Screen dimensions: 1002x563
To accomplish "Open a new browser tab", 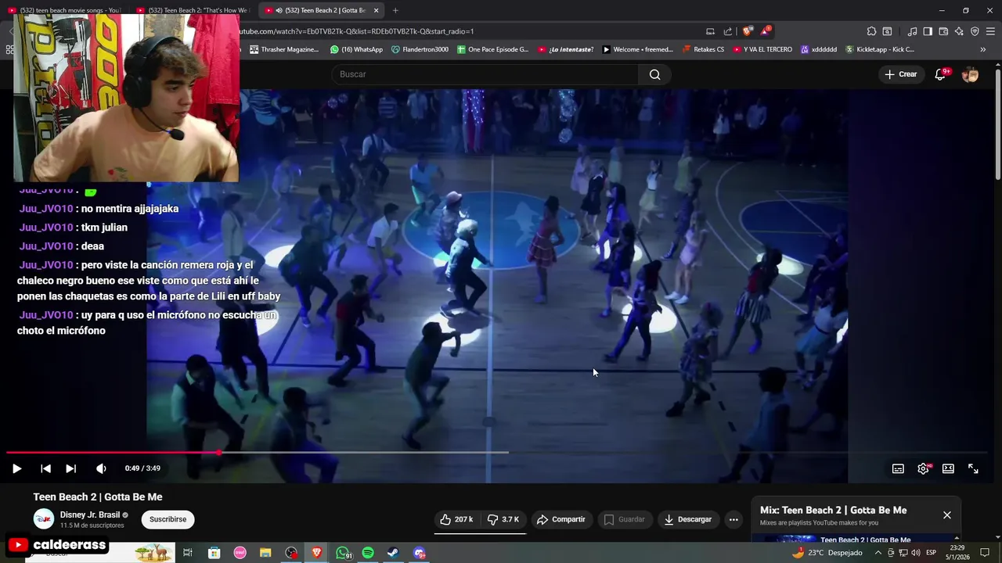I will point(395,10).
